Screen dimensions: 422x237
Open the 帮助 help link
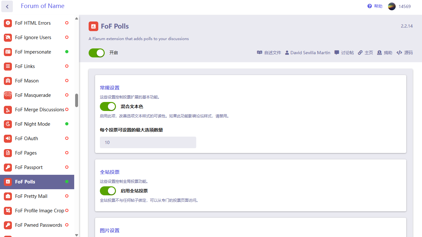pyautogui.click(x=378, y=6)
